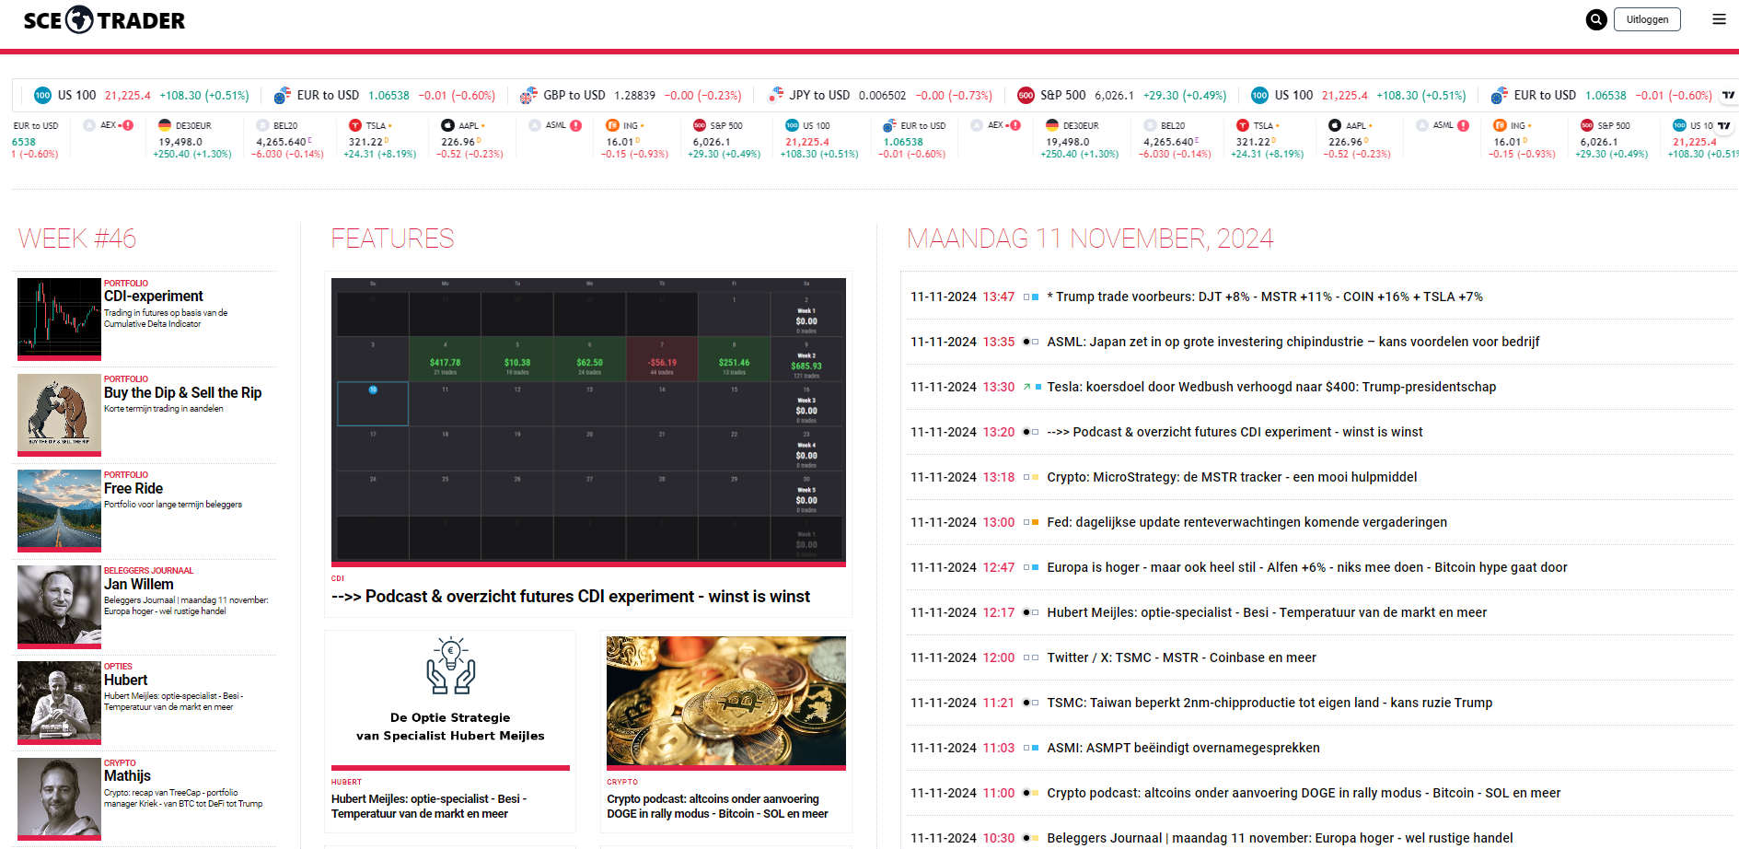Open the hamburger menu
1739x849 pixels.
click(1719, 19)
